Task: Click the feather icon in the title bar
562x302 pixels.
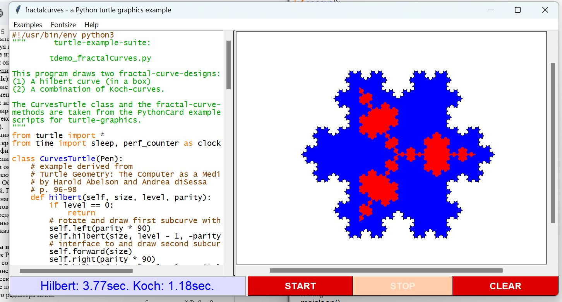Action: [x=18, y=10]
